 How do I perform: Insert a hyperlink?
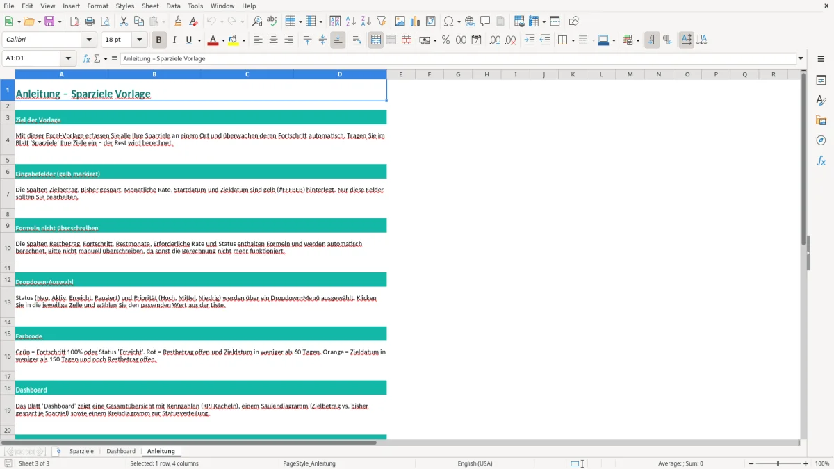pyautogui.click(x=470, y=22)
